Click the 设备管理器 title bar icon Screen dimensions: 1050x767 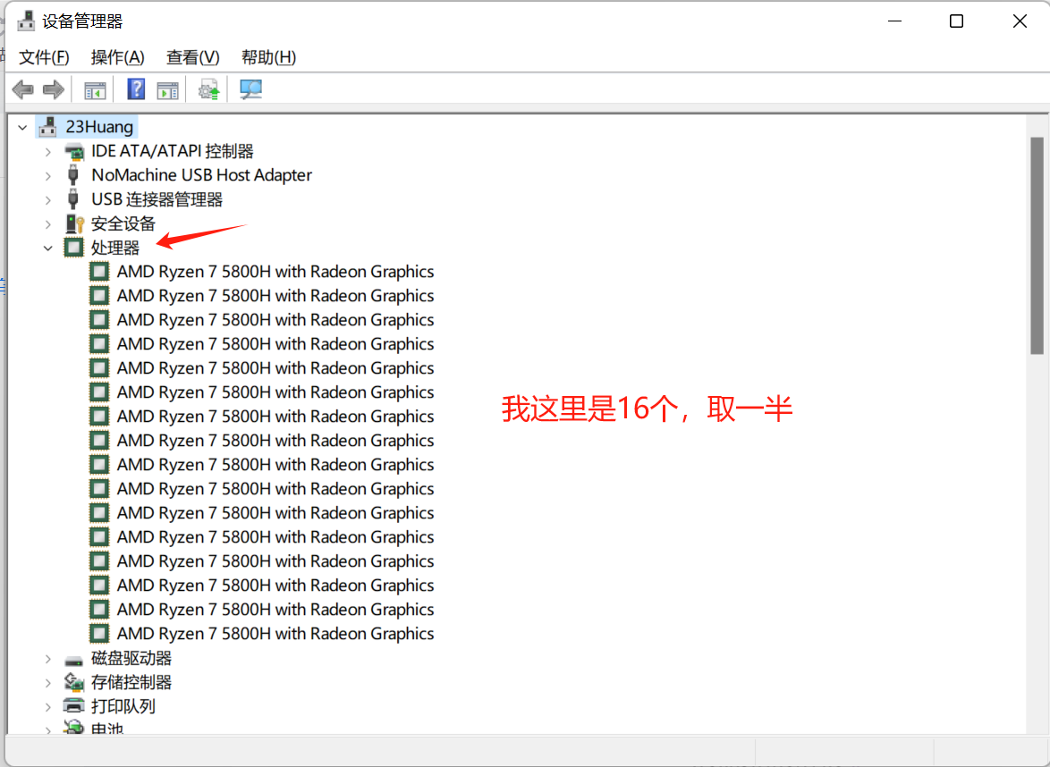pyautogui.click(x=26, y=21)
